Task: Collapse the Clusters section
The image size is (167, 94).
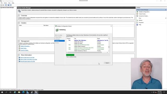Action: [19, 23]
